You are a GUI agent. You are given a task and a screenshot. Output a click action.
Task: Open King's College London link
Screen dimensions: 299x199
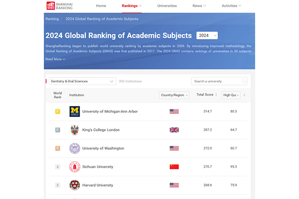(x=101, y=130)
